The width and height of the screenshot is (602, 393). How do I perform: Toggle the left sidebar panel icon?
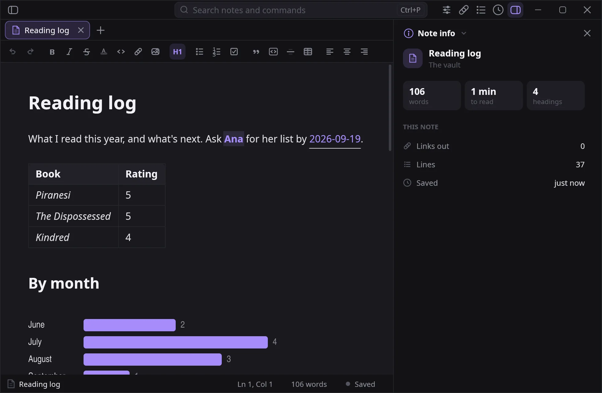pos(13,10)
